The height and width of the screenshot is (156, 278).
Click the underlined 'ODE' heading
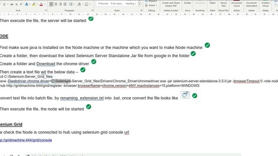click(x=4, y=36)
